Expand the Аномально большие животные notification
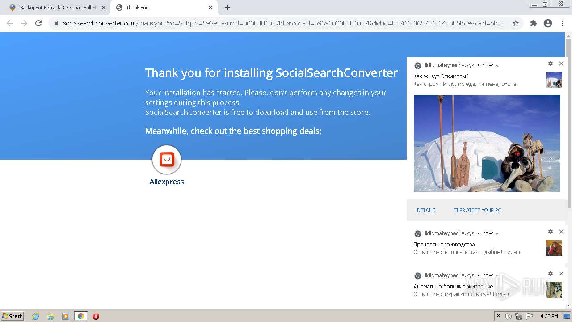 (x=497, y=276)
